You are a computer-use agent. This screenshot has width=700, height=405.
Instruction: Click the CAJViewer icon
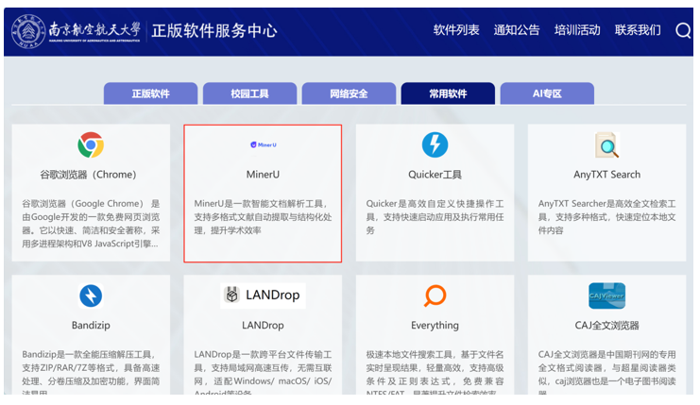click(606, 295)
